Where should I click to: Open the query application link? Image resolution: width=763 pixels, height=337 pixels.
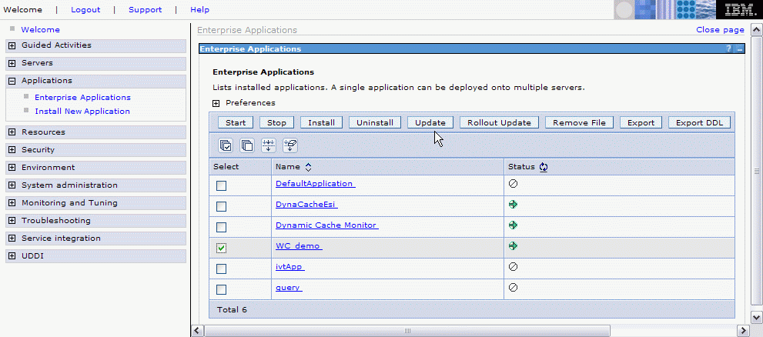(x=289, y=288)
